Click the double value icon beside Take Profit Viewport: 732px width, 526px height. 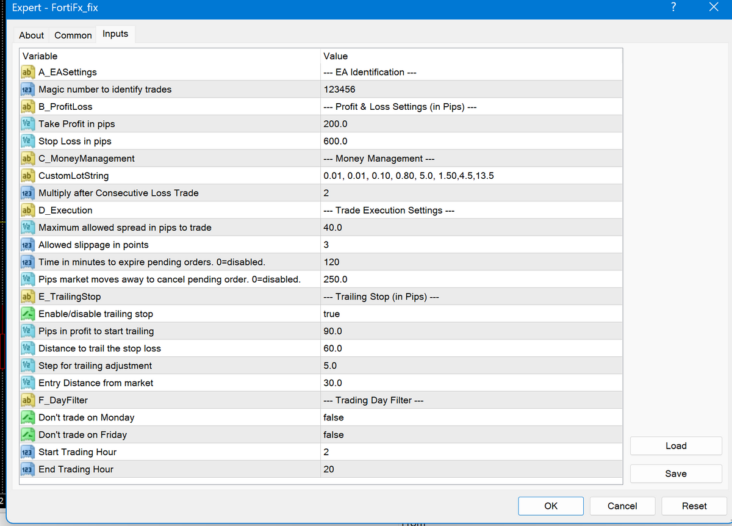click(x=27, y=123)
